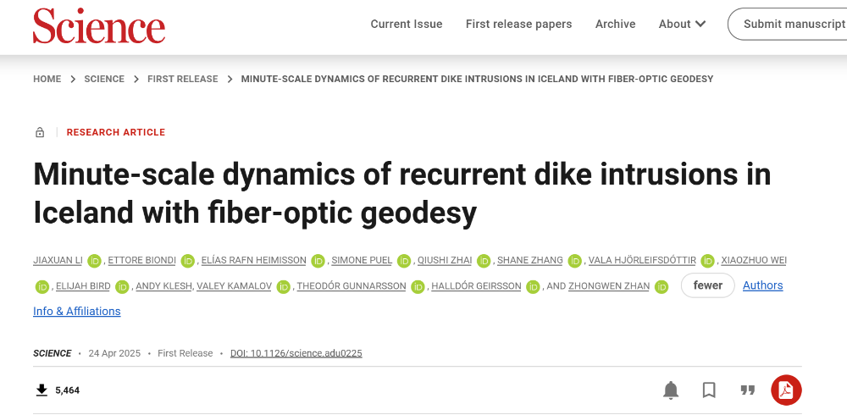Go to First release papers

[x=518, y=24]
